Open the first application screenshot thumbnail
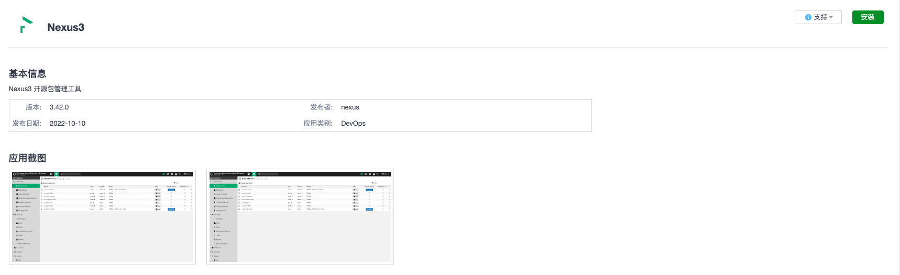The width and height of the screenshot is (900, 275). (x=102, y=217)
